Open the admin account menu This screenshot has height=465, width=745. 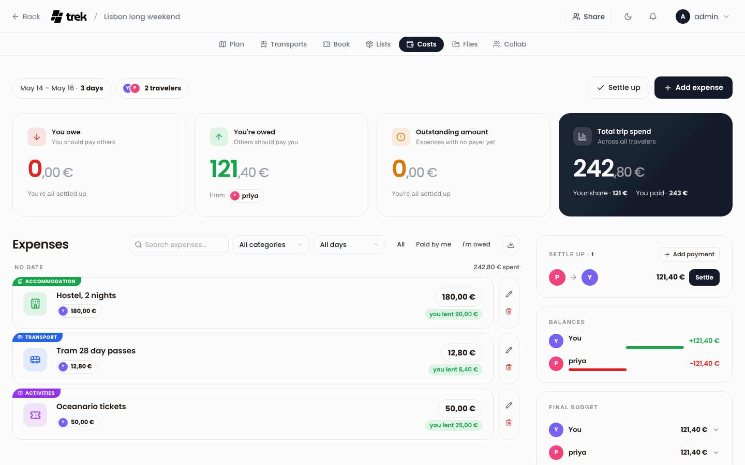point(703,17)
